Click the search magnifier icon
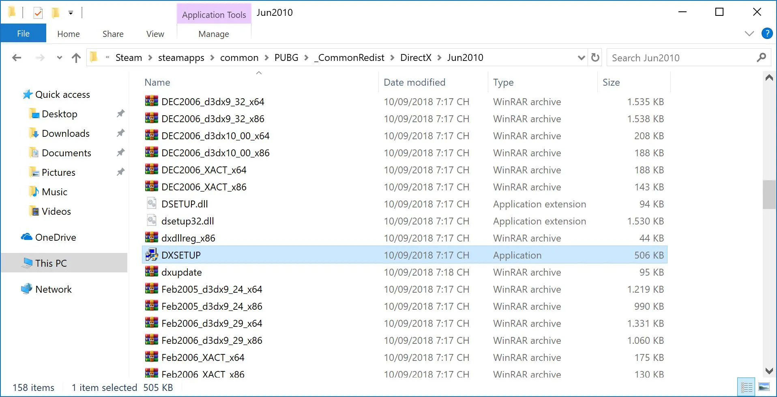The width and height of the screenshot is (777, 397). coord(761,58)
